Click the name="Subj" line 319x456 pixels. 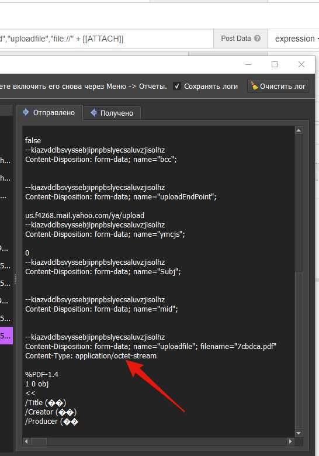103,272
